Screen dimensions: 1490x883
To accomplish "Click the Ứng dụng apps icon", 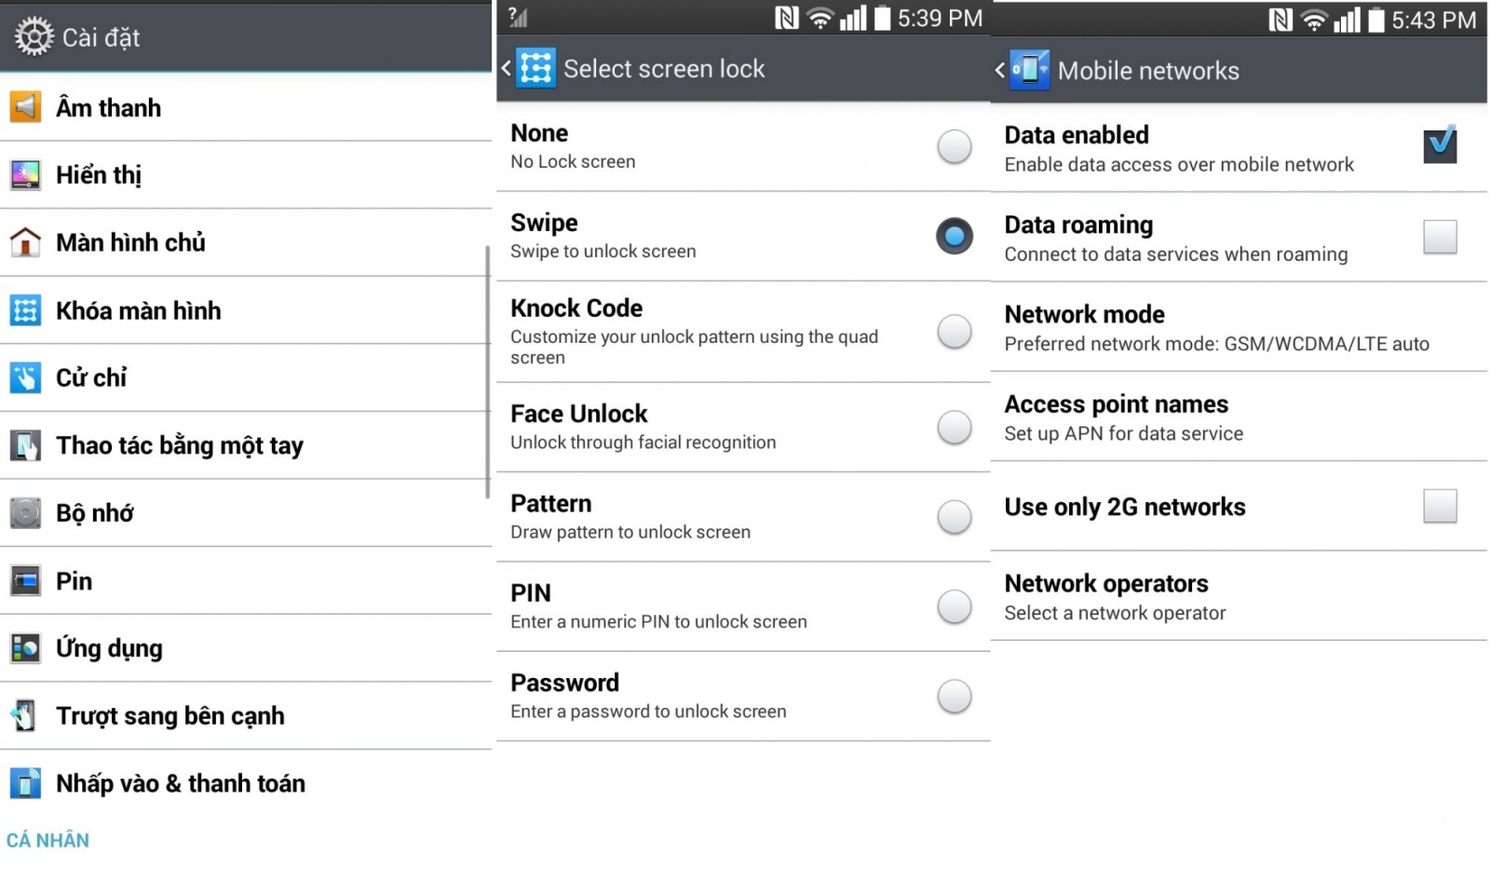I will [25, 647].
